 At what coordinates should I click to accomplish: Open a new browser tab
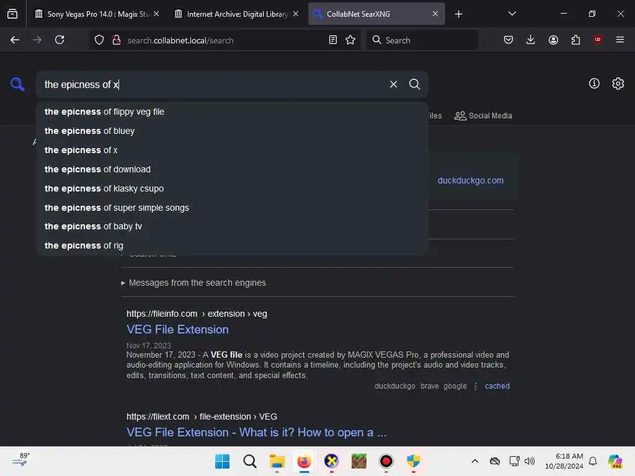click(458, 14)
